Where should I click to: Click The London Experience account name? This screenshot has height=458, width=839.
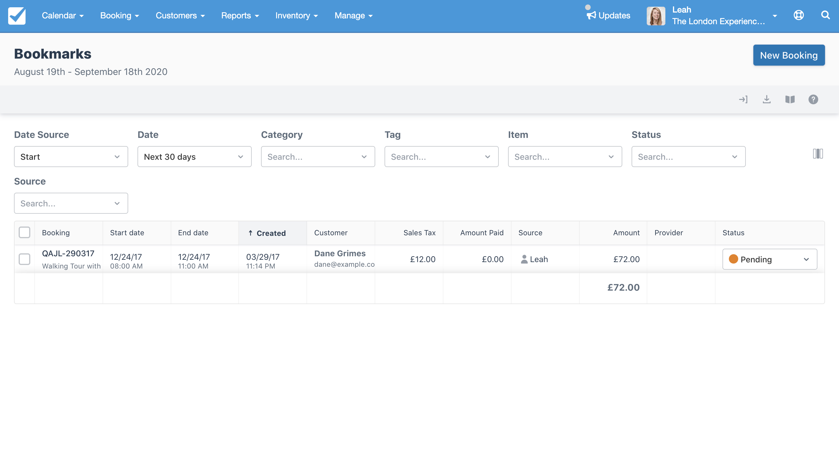(x=718, y=22)
